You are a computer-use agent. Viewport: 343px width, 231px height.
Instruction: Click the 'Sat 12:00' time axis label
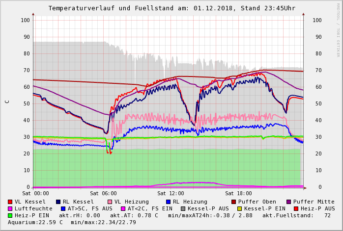[171, 194]
